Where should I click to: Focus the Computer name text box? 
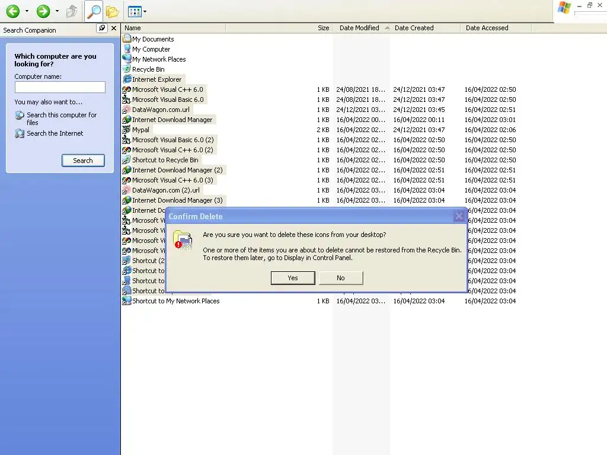[60, 87]
